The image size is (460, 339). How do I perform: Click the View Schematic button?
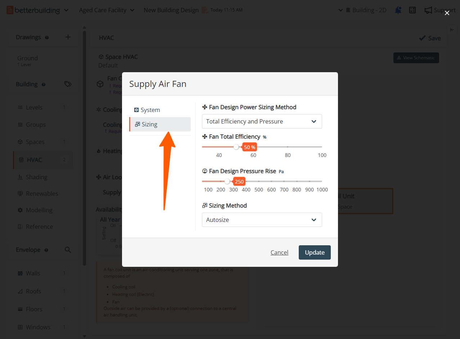(x=416, y=58)
